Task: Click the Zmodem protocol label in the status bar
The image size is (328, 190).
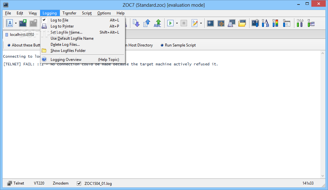Action: point(61,183)
